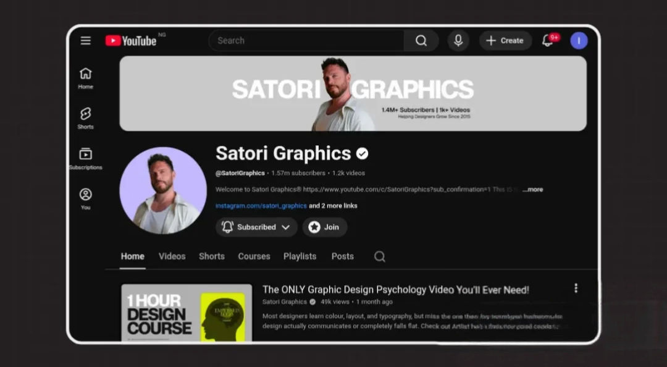The image size is (667, 367).
Task: Open Shorts in sidebar
Action: tap(85, 118)
